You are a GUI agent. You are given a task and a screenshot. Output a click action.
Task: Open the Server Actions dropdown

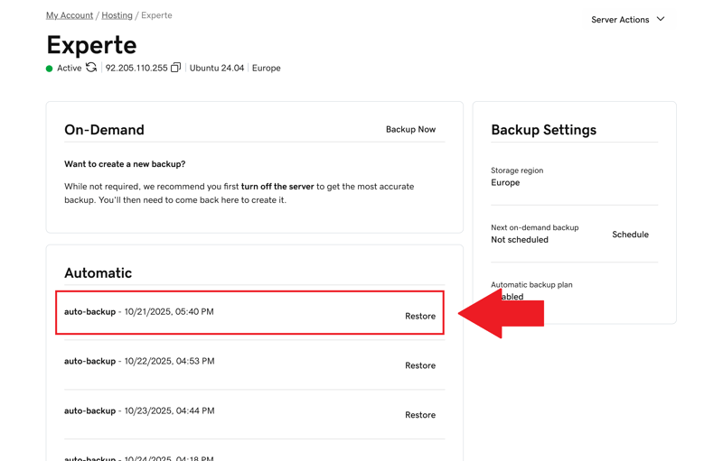[628, 20]
